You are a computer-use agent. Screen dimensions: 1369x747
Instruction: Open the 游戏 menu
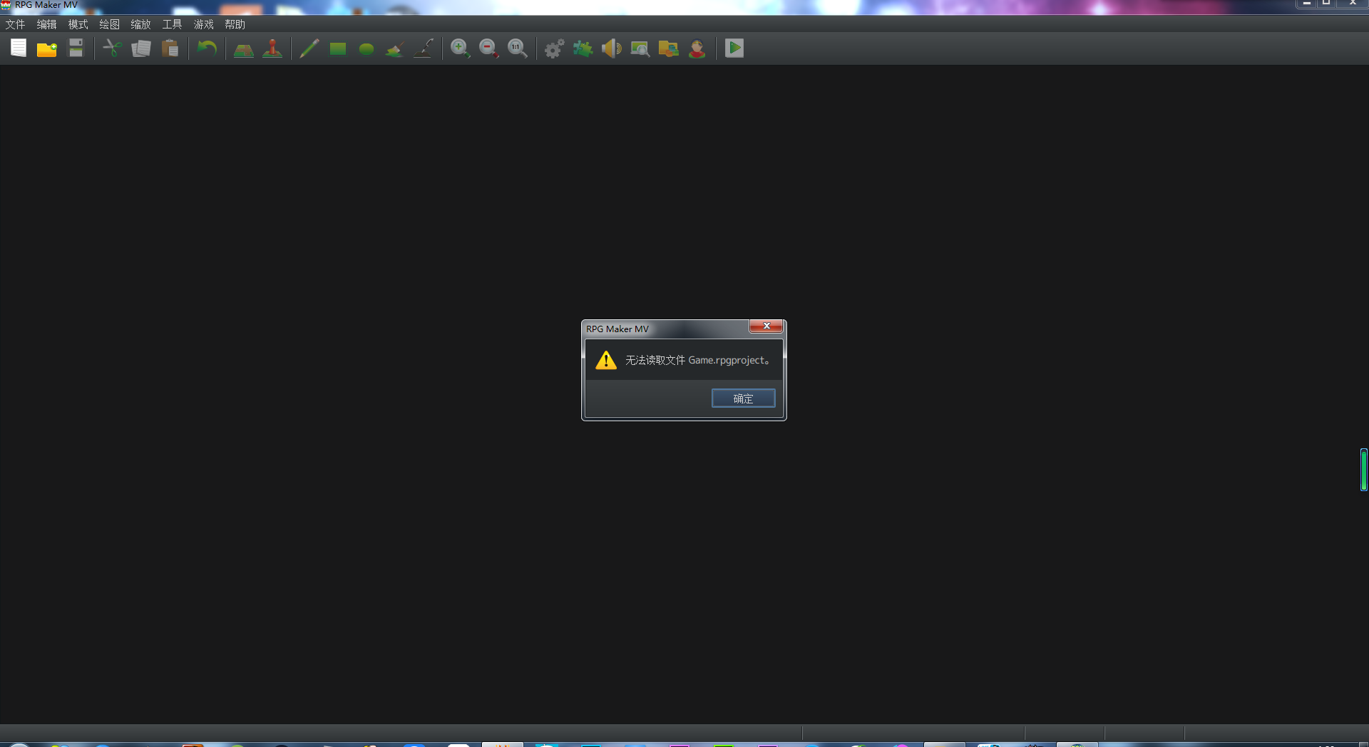click(204, 24)
